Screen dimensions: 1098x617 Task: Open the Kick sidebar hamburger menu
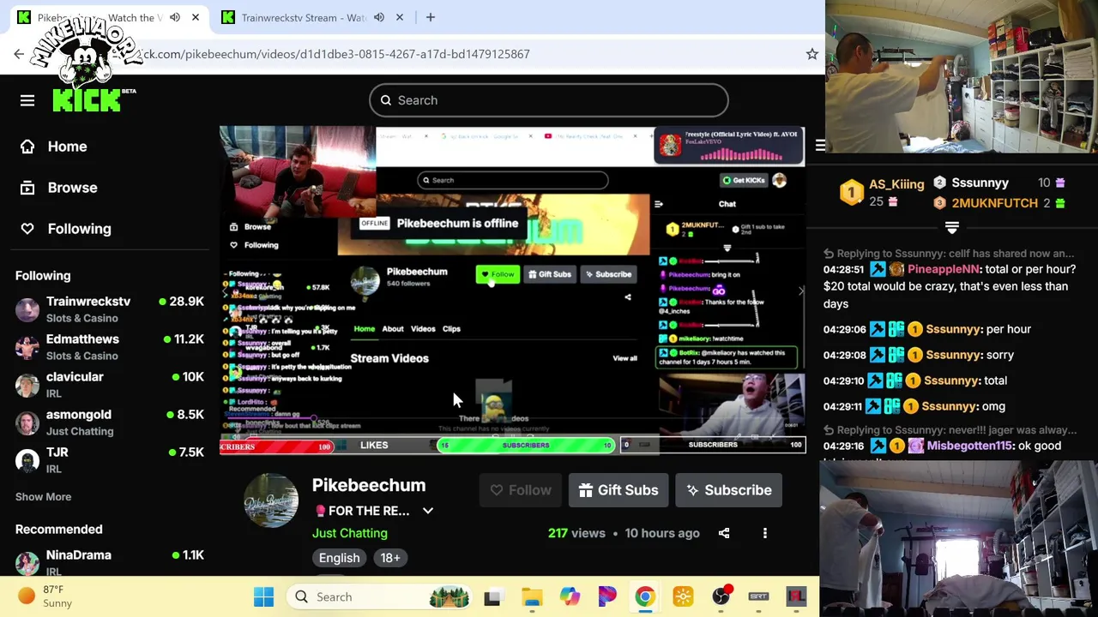(27, 100)
